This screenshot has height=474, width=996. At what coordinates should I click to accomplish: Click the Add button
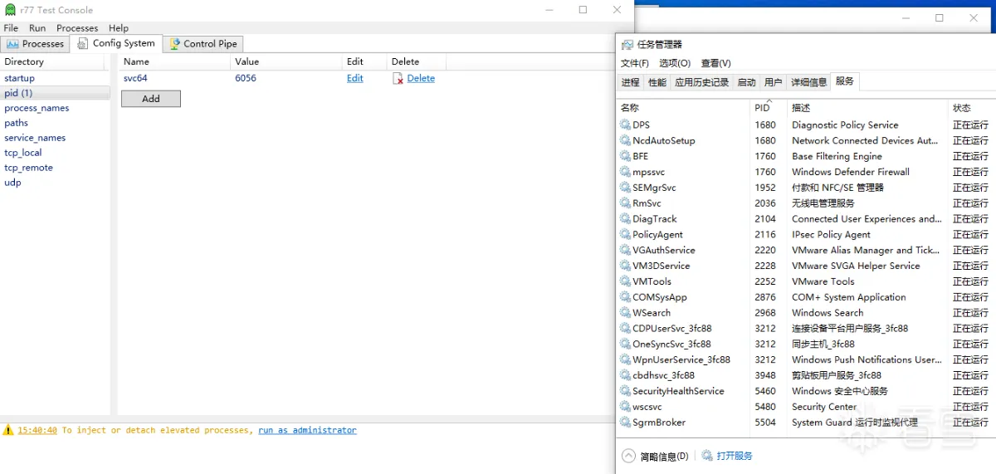tap(151, 99)
